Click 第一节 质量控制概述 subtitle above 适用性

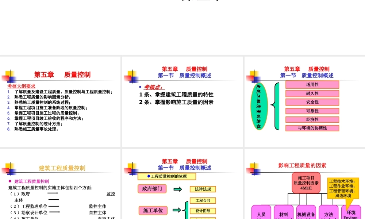pyautogui.click(x=307, y=76)
